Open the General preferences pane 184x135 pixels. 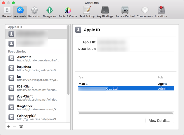[x=7, y=12]
